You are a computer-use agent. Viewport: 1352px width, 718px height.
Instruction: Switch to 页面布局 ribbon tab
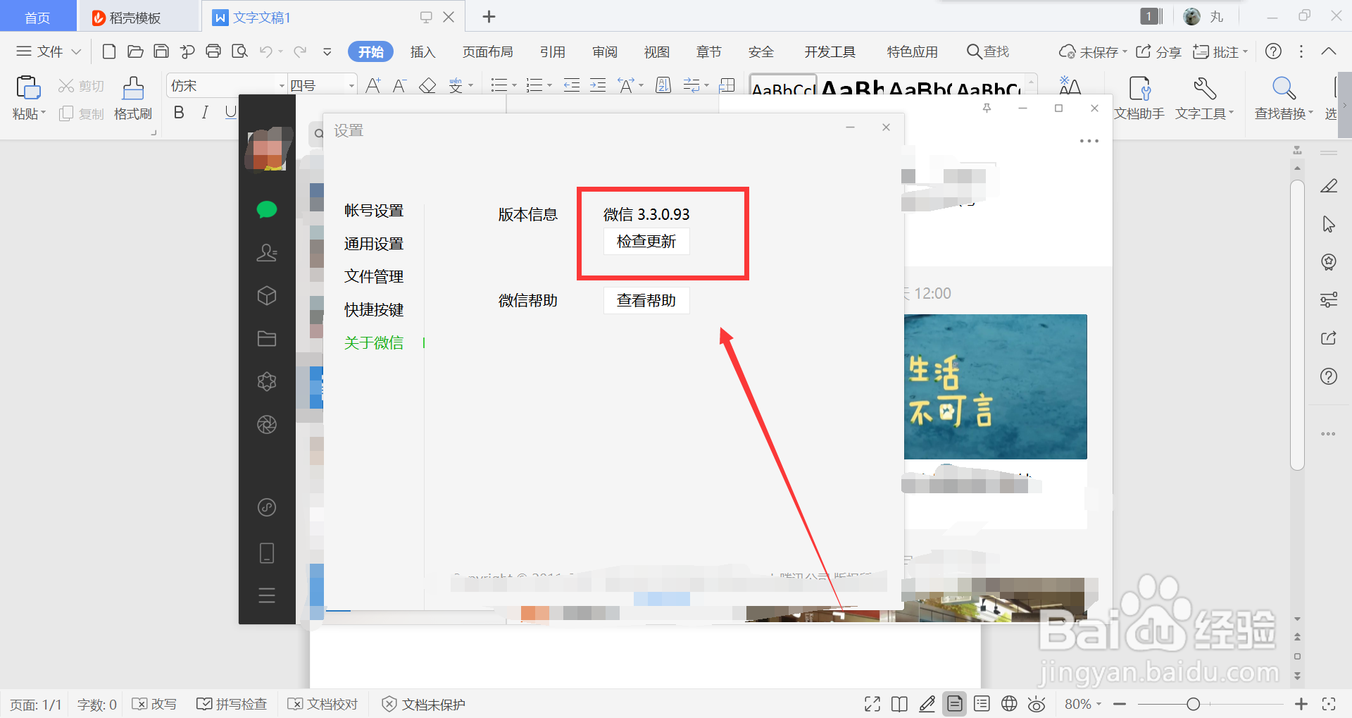click(487, 52)
